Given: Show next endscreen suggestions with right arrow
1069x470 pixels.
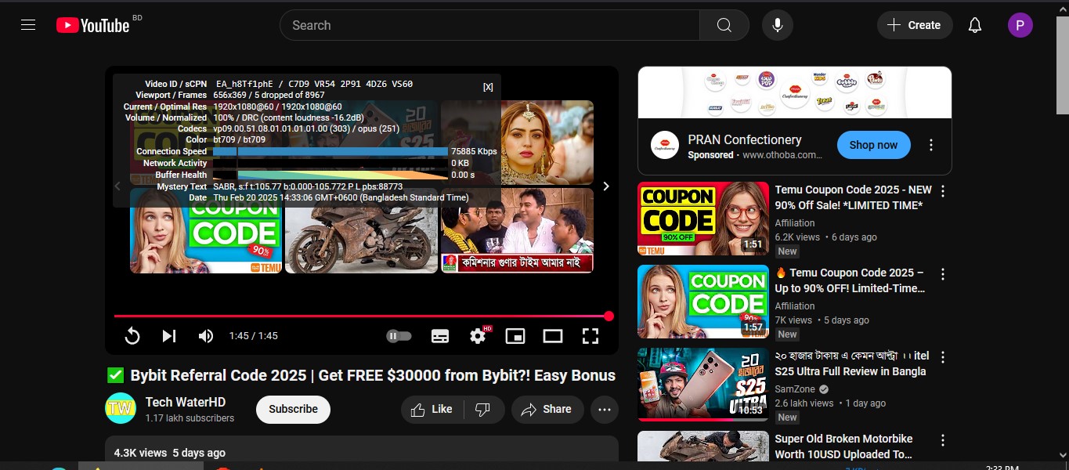Looking at the screenshot, I should (x=605, y=186).
